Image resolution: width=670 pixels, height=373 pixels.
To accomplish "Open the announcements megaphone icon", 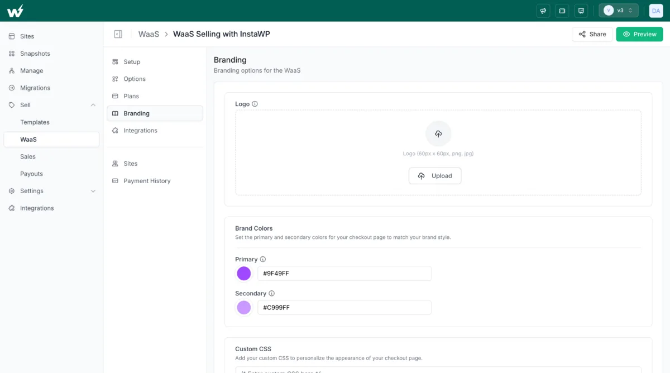I will pyautogui.click(x=543, y=11).
